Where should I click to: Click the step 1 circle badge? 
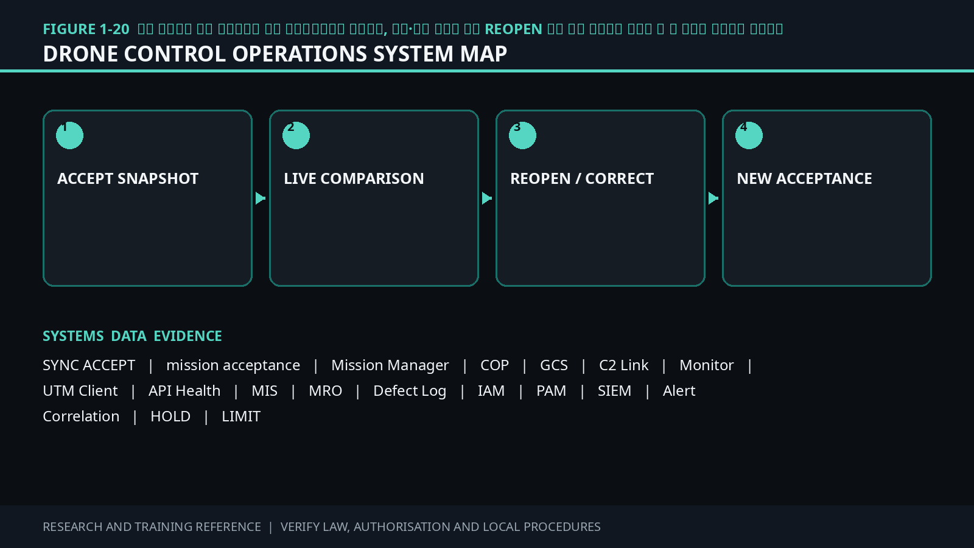[69, 135]
